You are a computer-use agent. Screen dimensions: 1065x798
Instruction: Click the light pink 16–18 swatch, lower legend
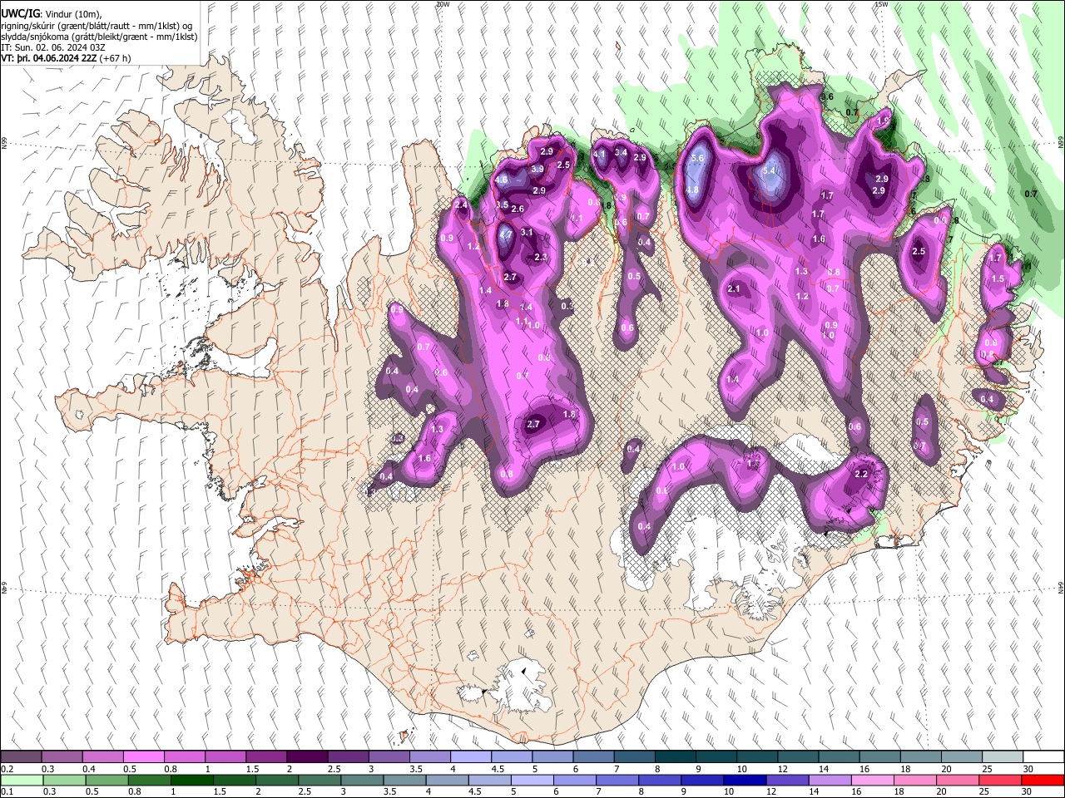871,780
